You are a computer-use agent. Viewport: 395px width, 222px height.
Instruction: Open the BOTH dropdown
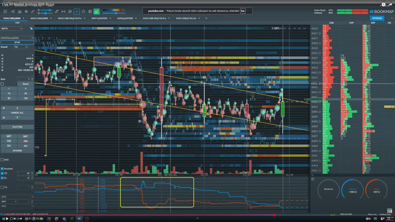(12, 29)
